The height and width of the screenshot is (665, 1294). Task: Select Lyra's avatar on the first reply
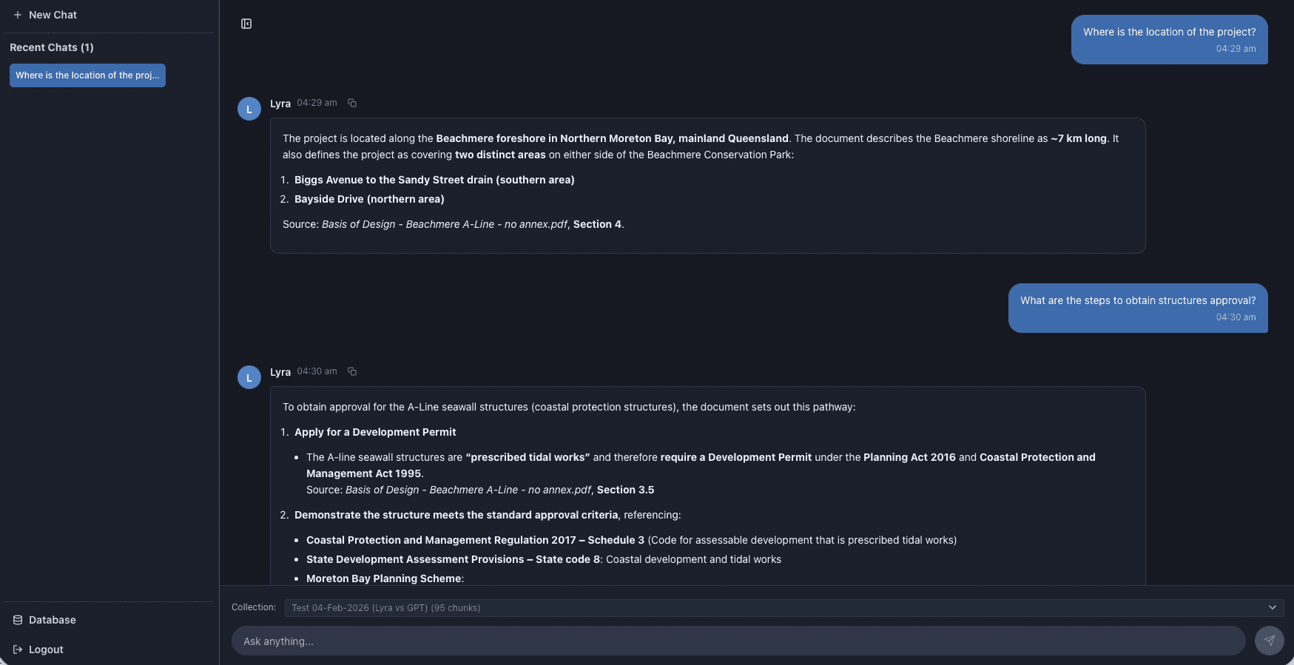249,109
